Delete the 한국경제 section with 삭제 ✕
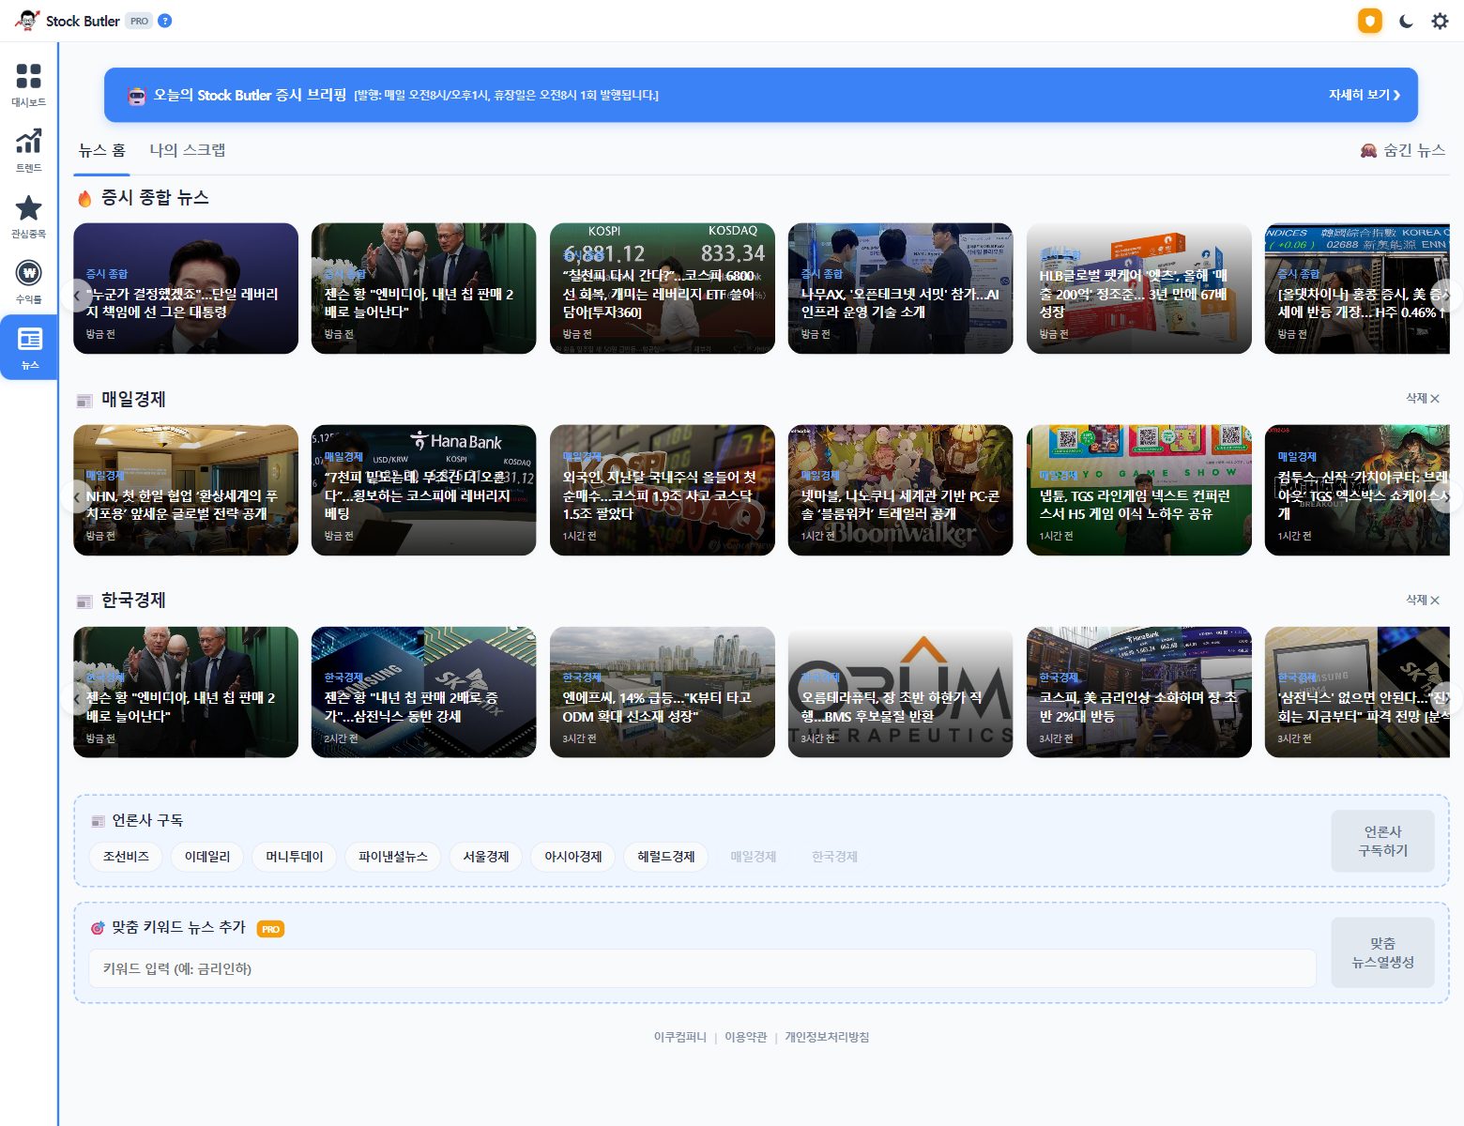The image size is (1464, 1126). 1423,600
